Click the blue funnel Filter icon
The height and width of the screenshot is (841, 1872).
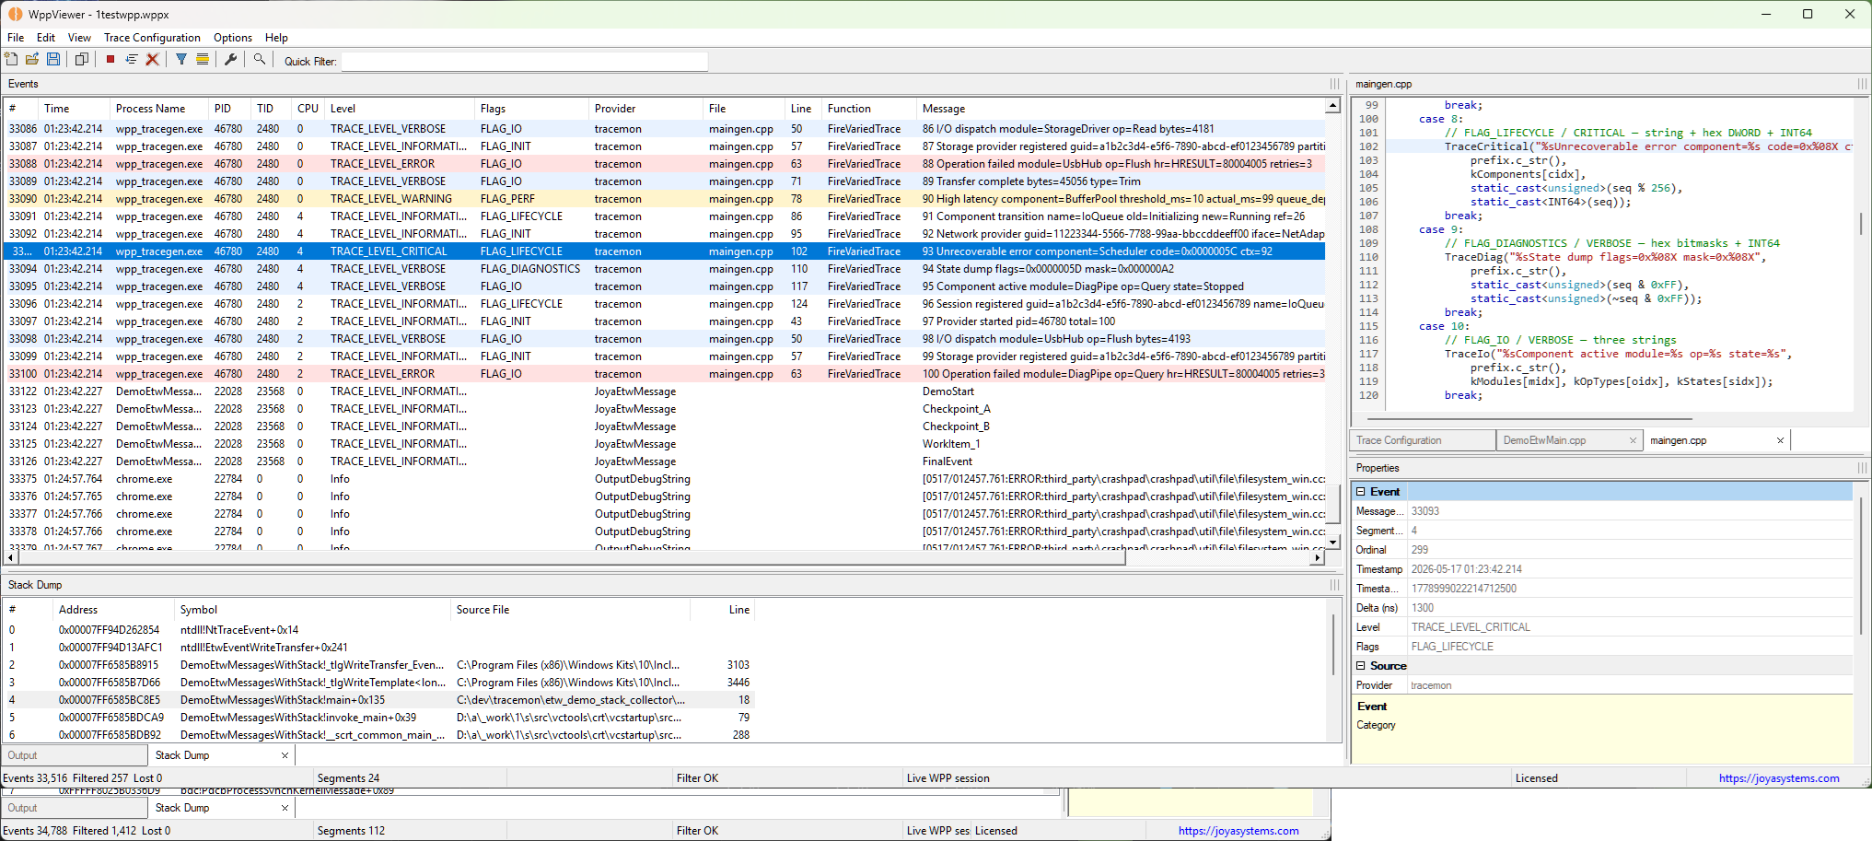coord(181,59)
